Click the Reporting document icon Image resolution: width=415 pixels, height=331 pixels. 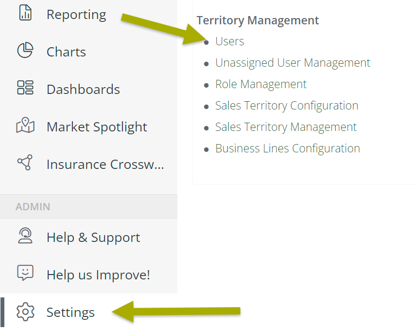25,13
